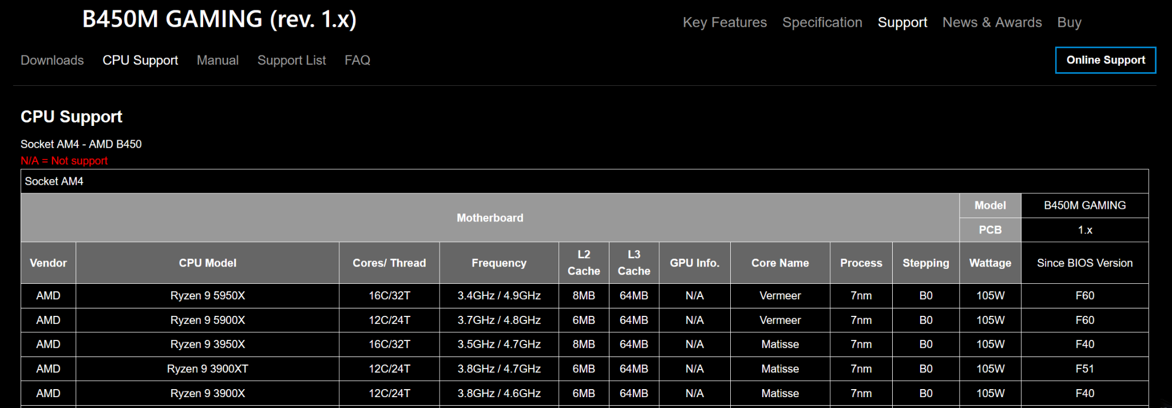The height and width of the screenshot is (408, 1172).
Task: Select the CPU Support tab
Action: tap(140, 60)
